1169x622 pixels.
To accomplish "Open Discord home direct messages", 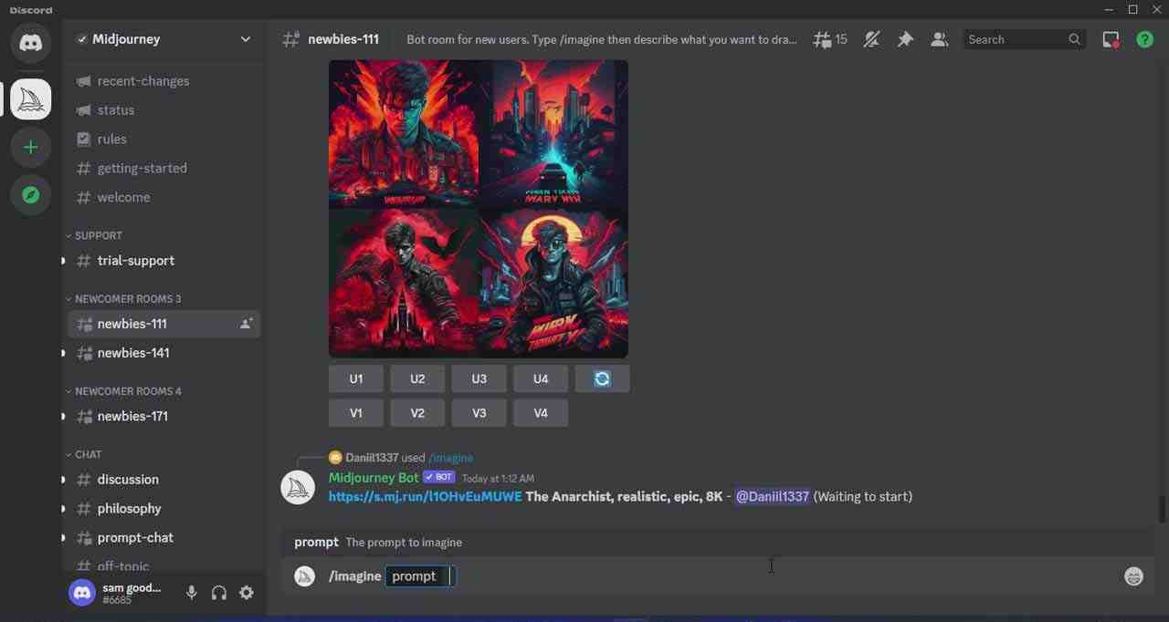I will click(x=30, y=43).
